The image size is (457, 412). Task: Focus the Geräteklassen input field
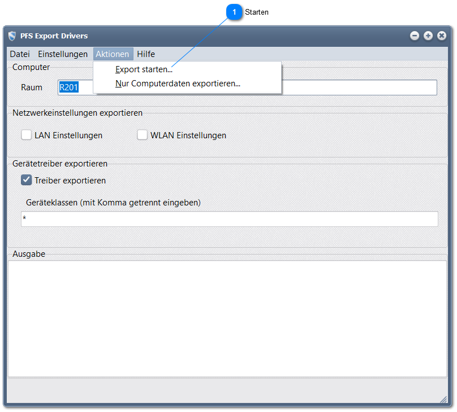click(x=229, y=219)
